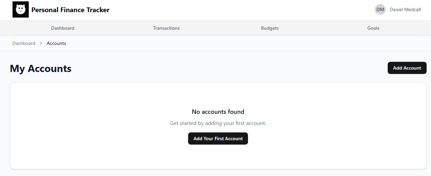Viewport: 431px width, 176px height.
Task: Click the 'Get started by adding' text
Action: 218,123
